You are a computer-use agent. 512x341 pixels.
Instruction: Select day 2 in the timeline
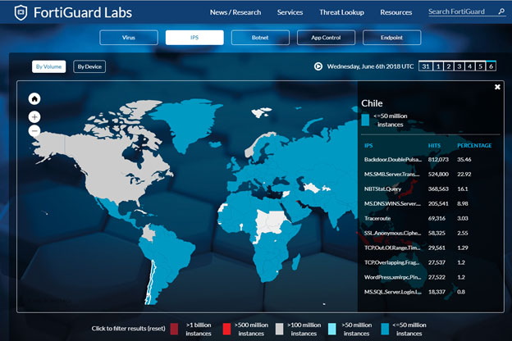pyautogui.click(x=449, y=66)
